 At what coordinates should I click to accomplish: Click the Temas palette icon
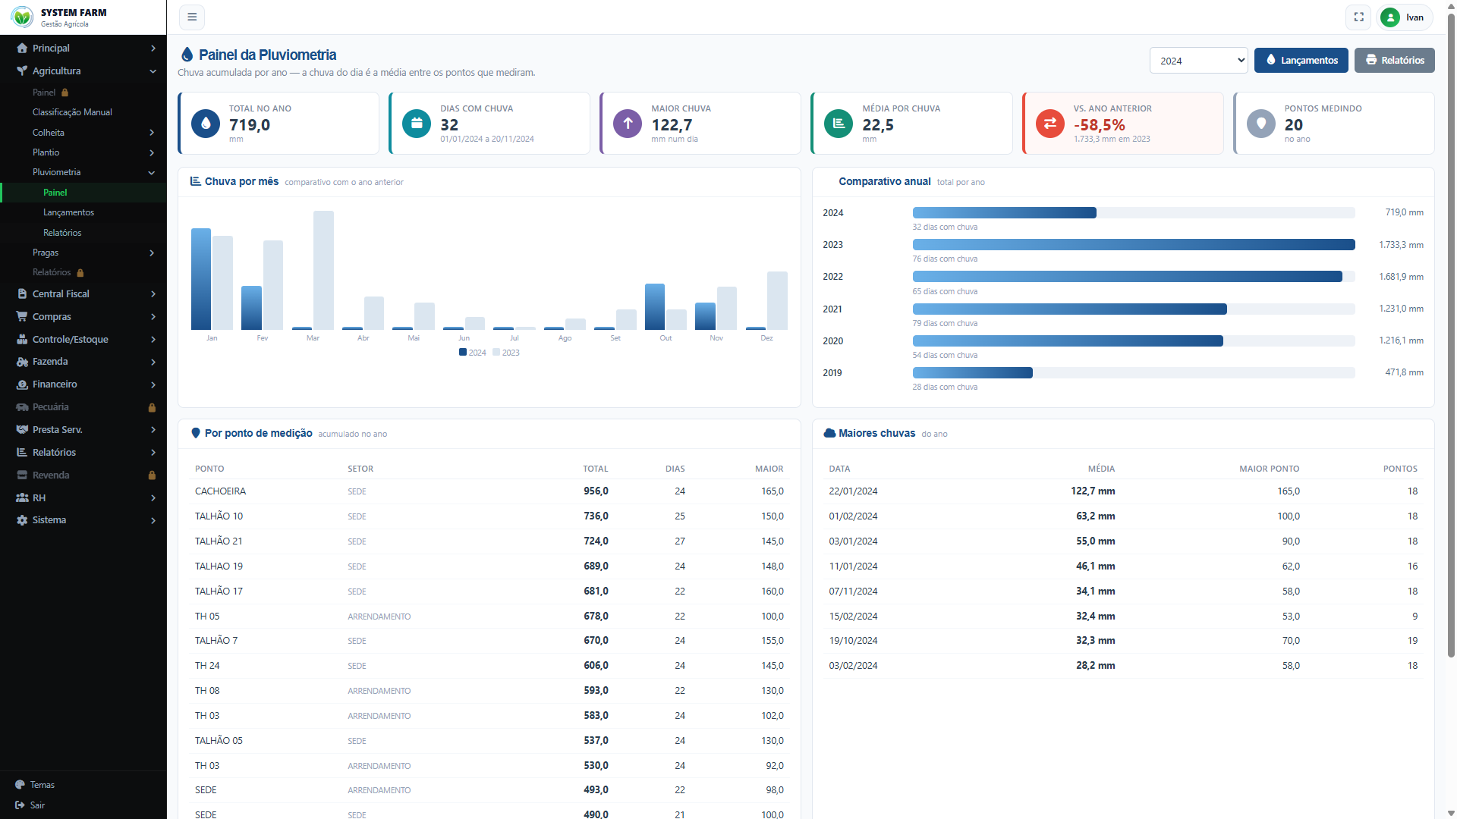pos(20,785)
